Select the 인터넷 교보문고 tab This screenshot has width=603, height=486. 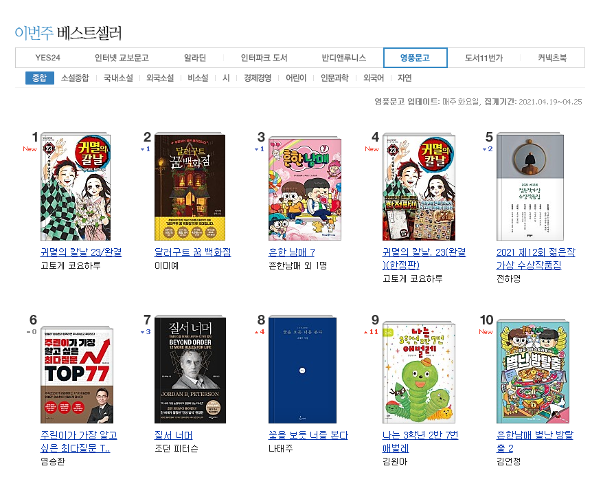click(122, 58)
